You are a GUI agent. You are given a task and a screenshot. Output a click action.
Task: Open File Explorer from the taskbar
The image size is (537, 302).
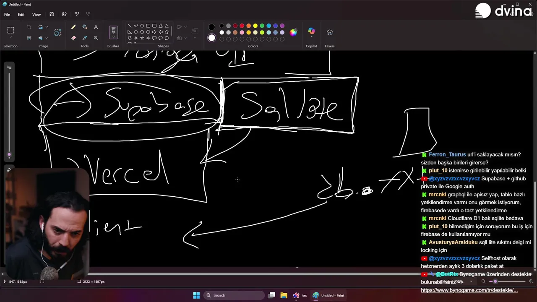pyautogui.click(x=284, y=295)
